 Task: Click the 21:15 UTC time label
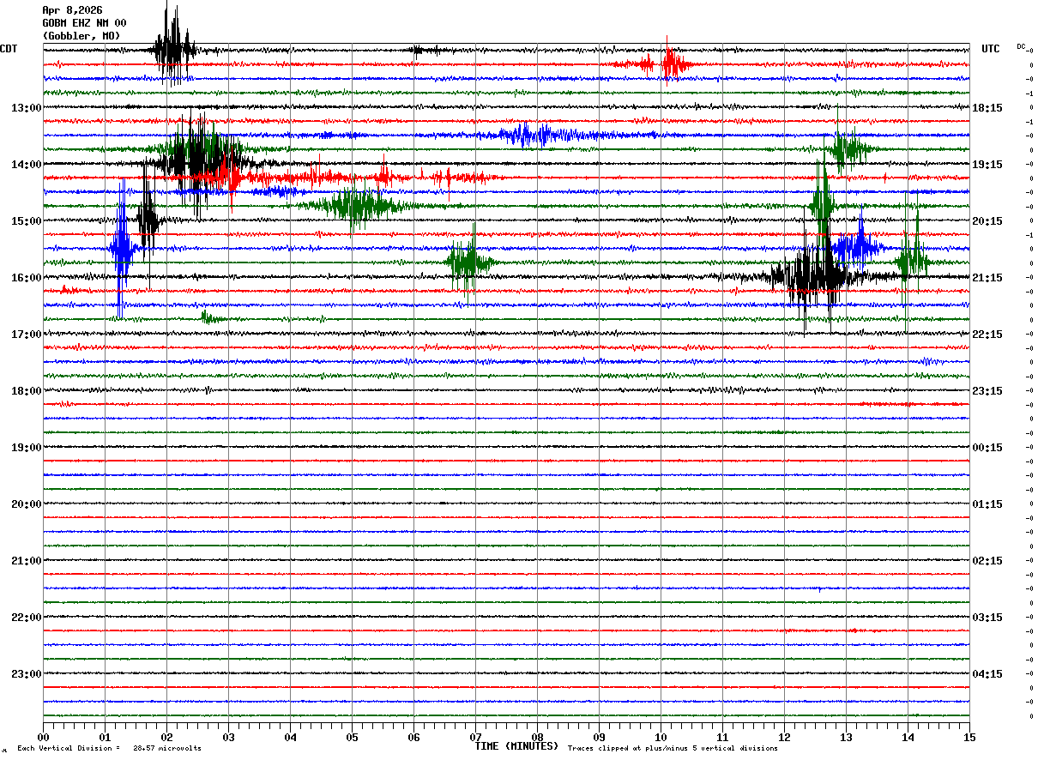(x=987, y=278)
